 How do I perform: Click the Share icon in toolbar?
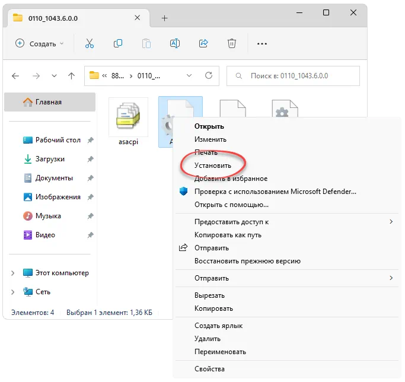(x=203, y=43)
